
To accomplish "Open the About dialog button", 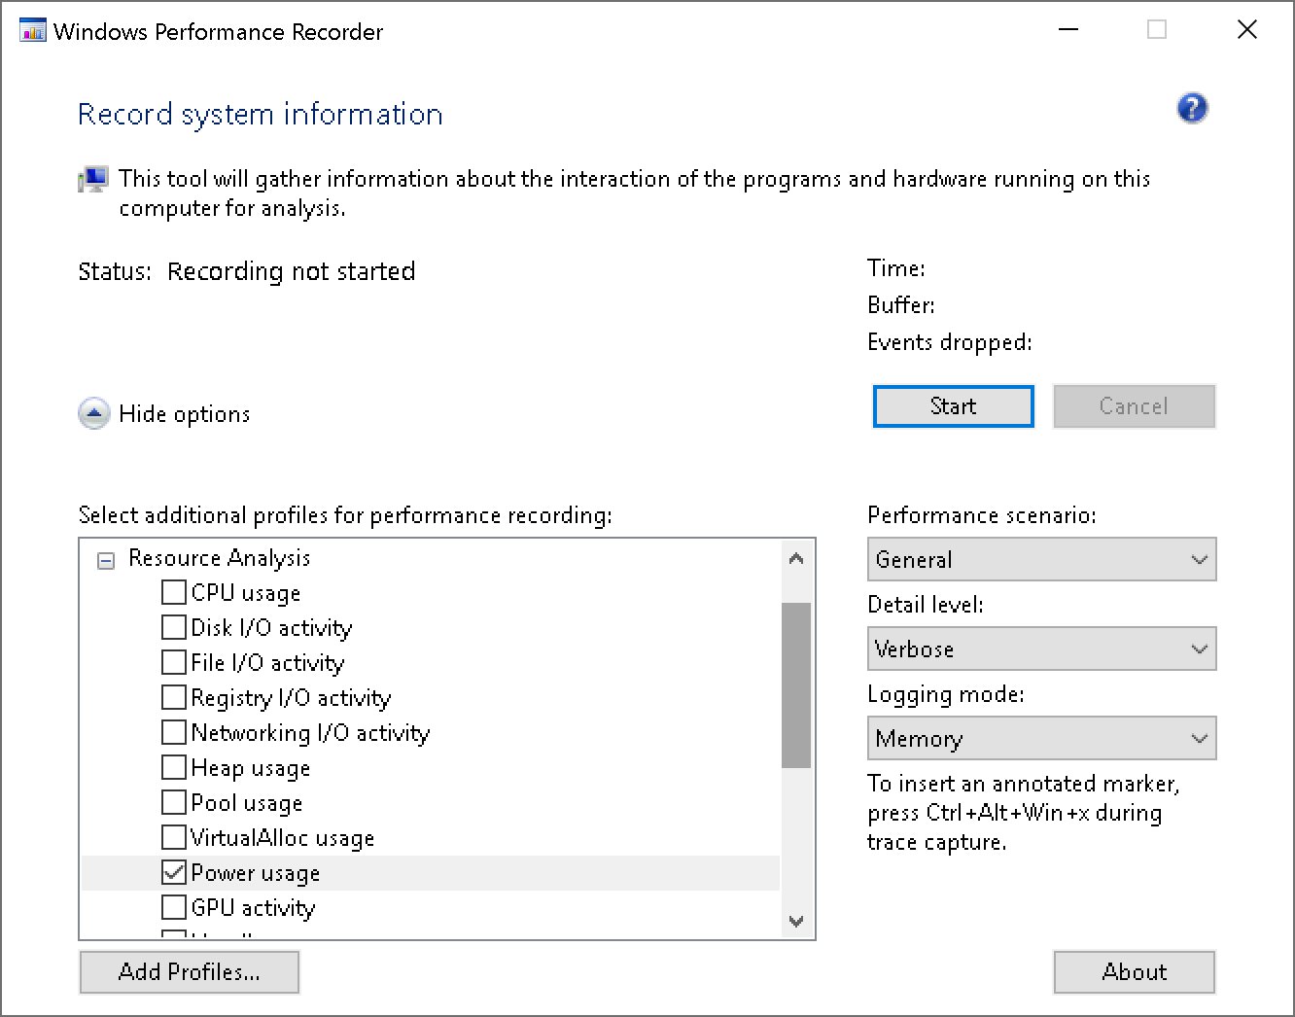I will point(1134,971).
